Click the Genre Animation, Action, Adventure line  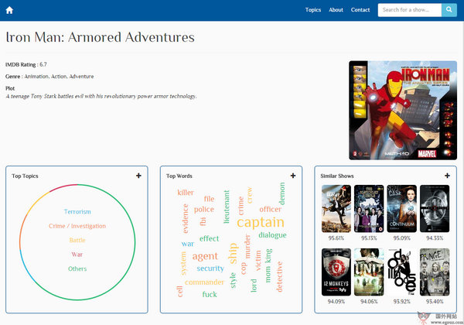pos(49,77)
